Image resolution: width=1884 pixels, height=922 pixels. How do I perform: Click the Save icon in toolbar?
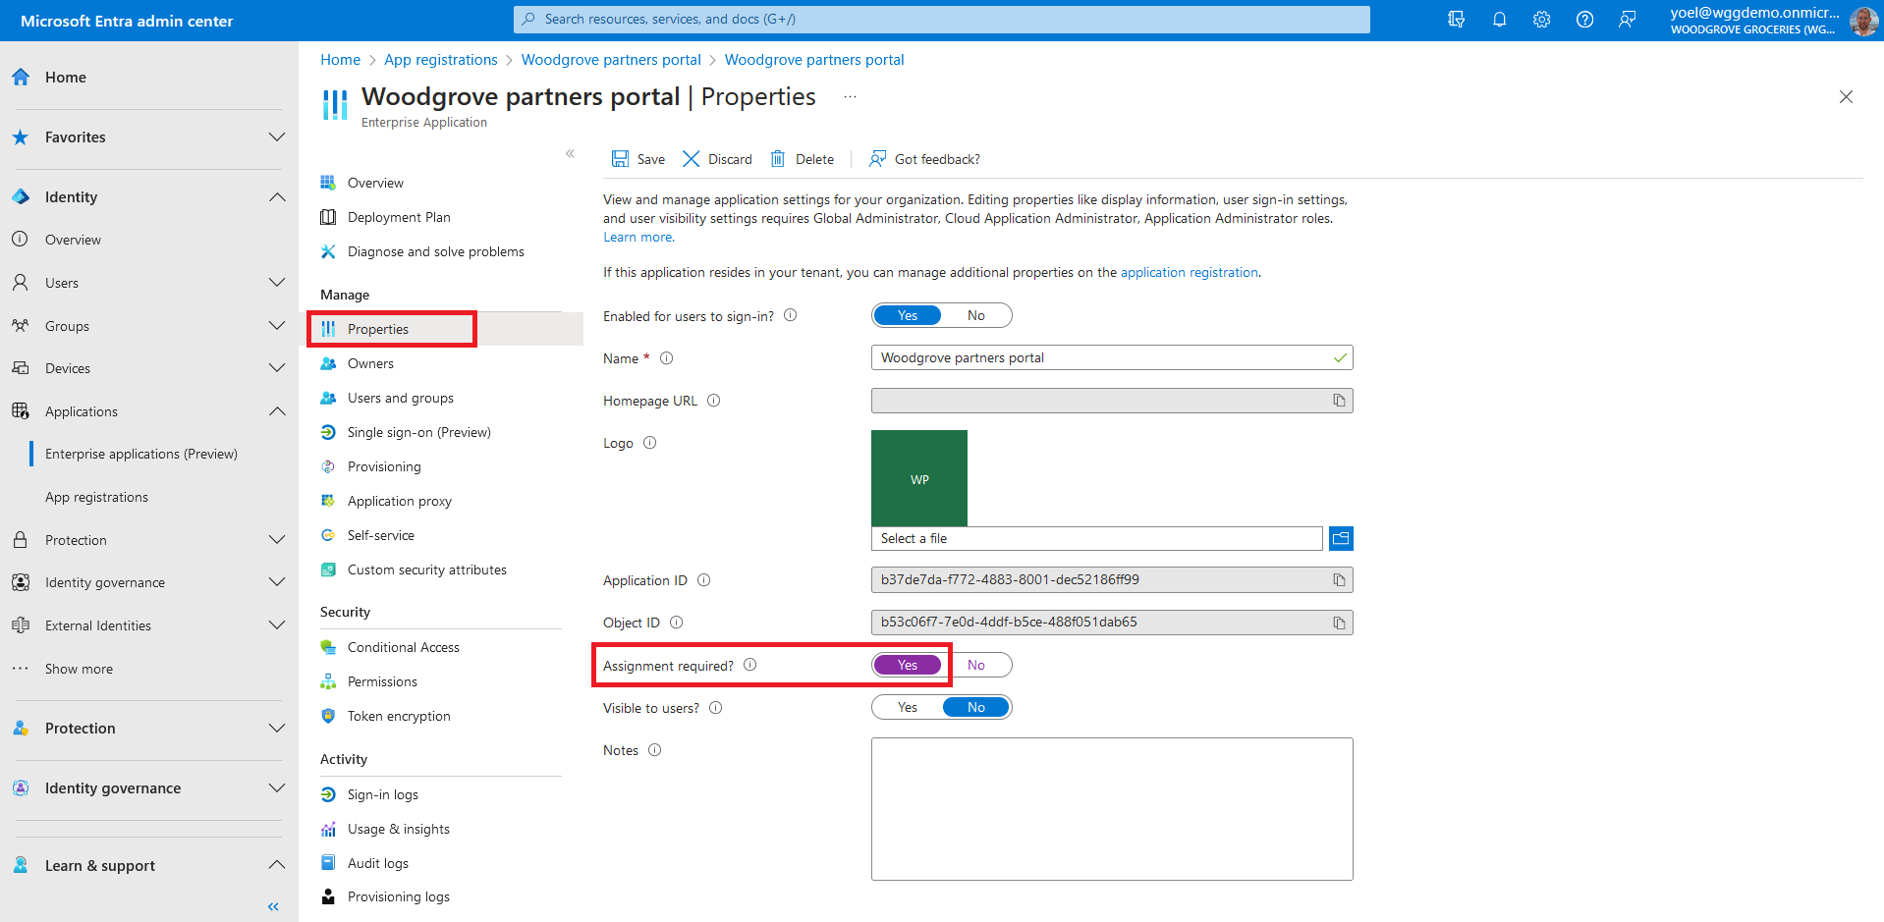pos(621,159)
